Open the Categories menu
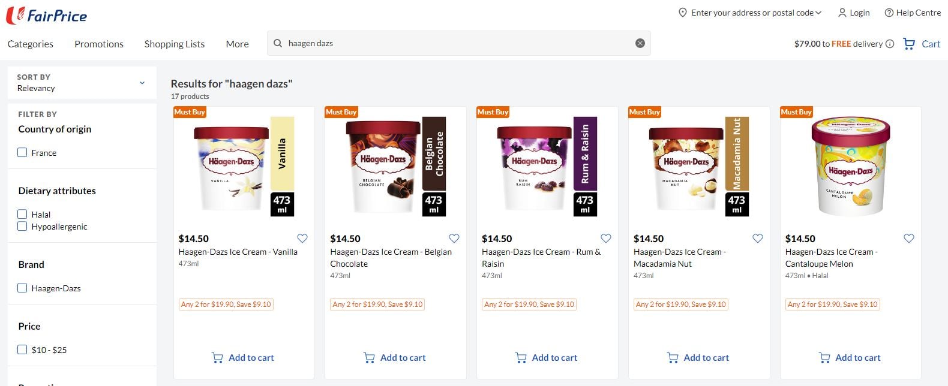The image size is (948, 386). (31, 44)
